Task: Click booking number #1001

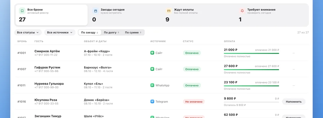Action: point(22,53)
